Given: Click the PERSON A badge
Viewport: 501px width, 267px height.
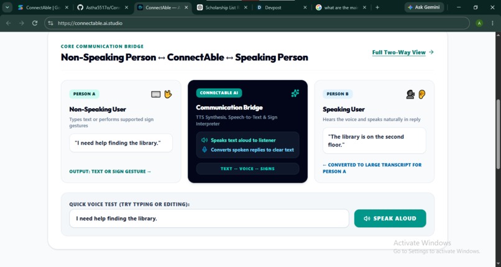Looking at the screenshot, I should [x=85, y=94].
